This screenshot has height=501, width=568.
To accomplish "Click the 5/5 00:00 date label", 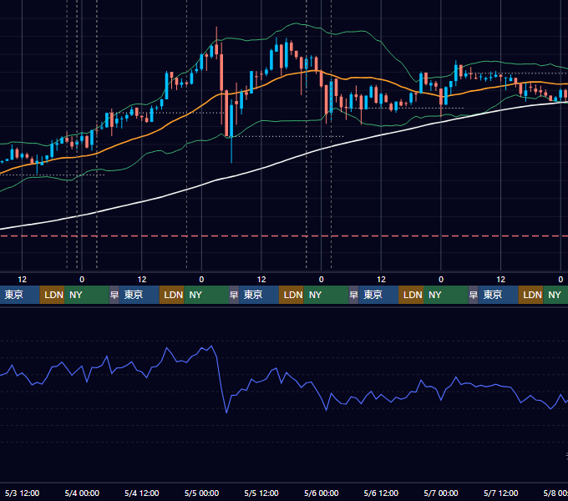I will click(201, 493).
